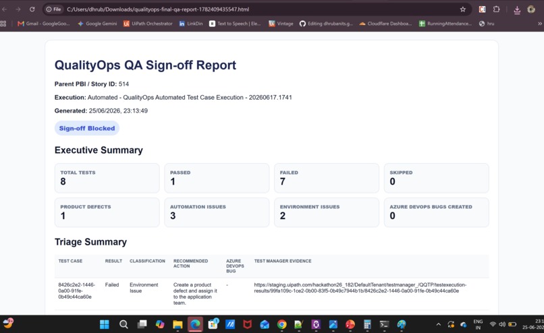Open the Wi-Fi network tray icon
544x333 pixels.
[493, 324]
